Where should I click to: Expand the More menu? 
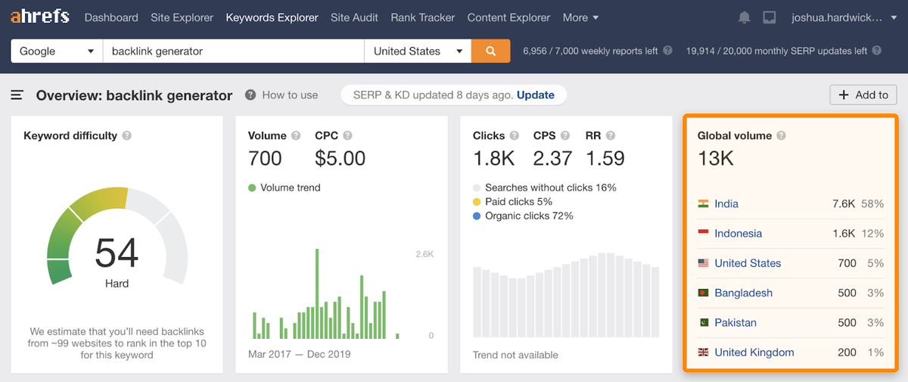(x=580, y=17)
